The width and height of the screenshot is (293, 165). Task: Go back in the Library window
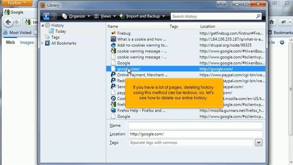click(x=46, y=16)
